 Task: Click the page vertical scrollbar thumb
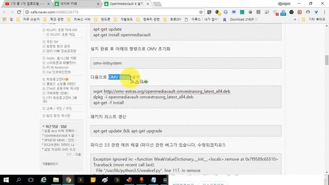[326, 60]
